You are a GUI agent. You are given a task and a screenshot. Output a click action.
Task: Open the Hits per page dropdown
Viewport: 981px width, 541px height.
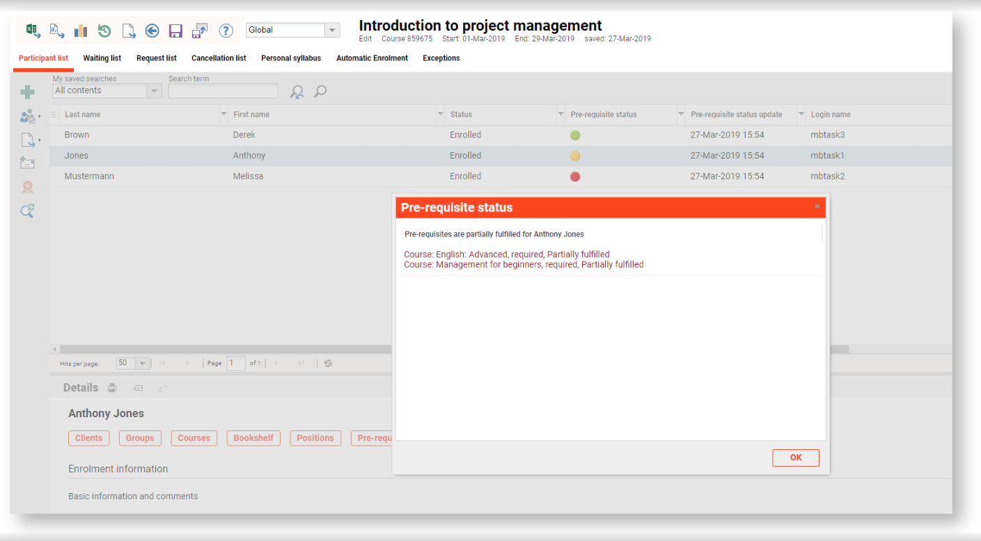point(141,363)
